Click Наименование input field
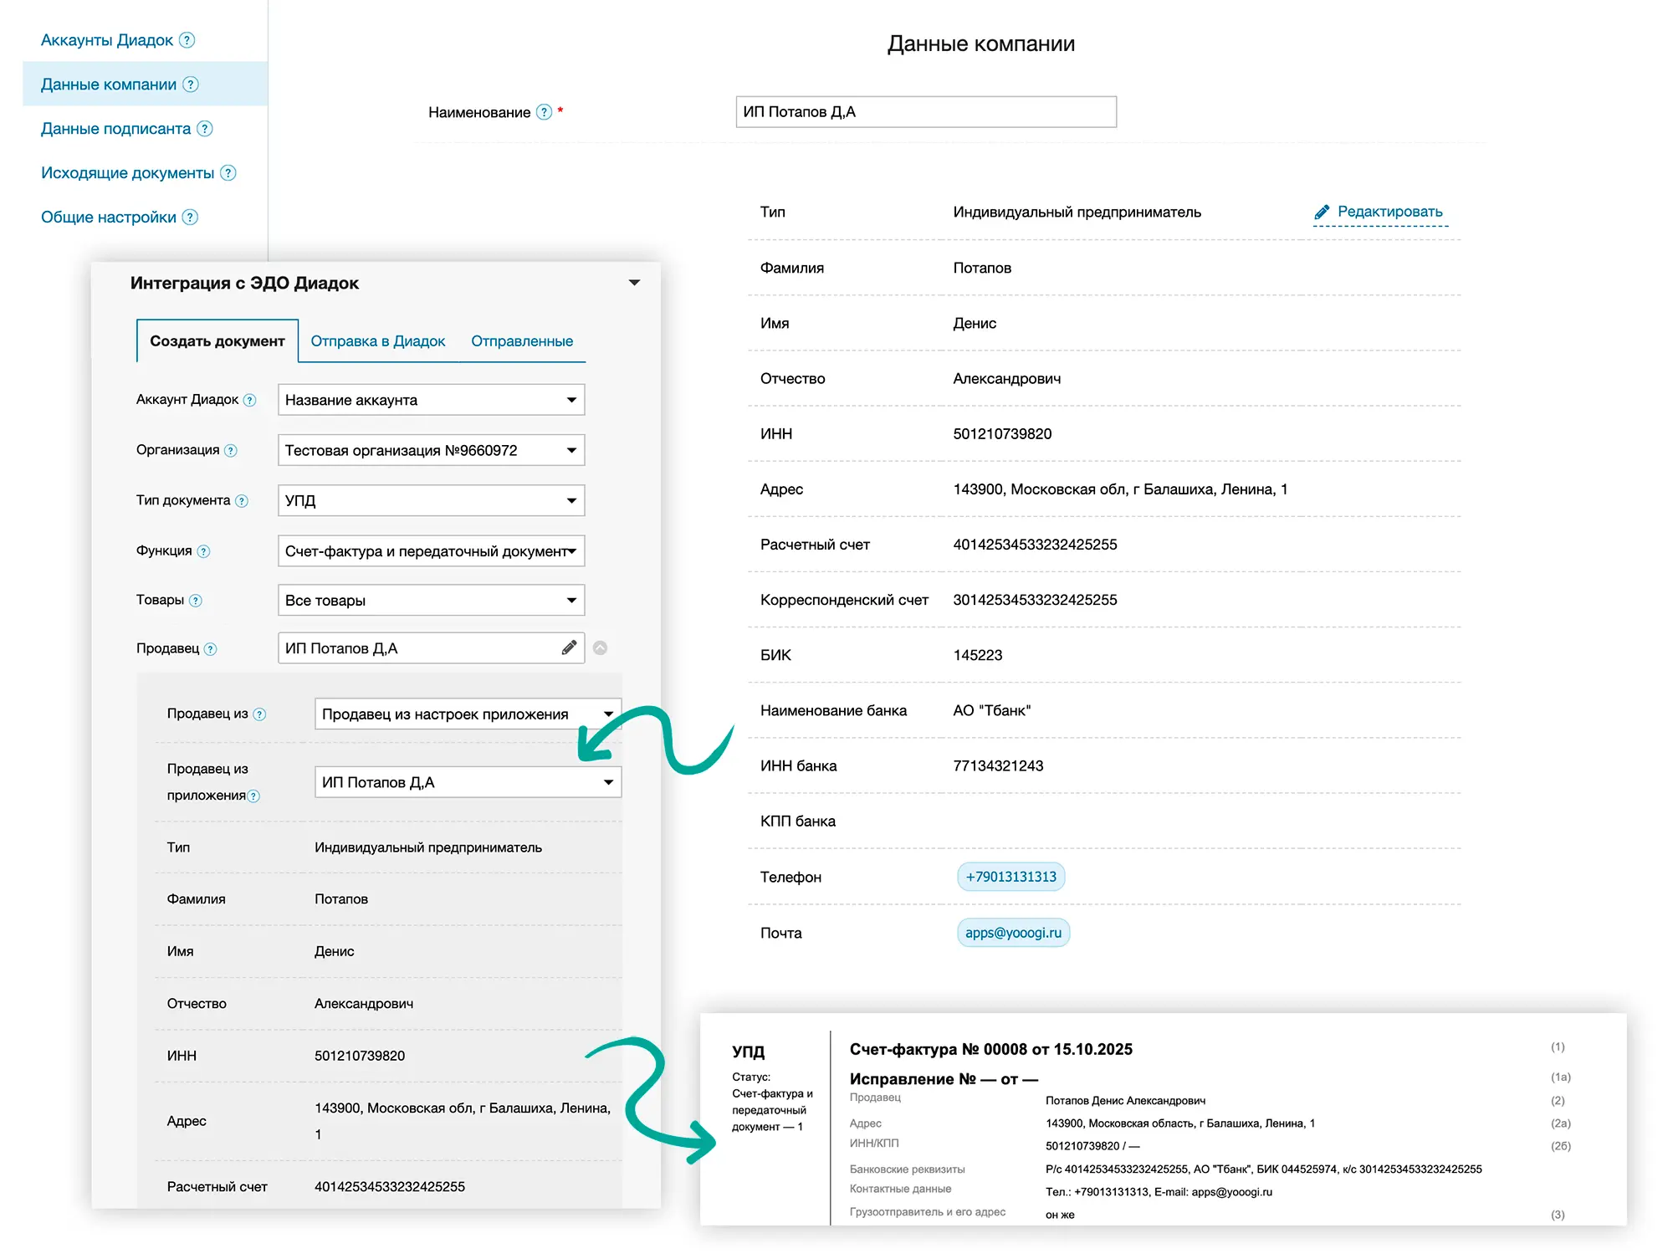 (925, 112)
